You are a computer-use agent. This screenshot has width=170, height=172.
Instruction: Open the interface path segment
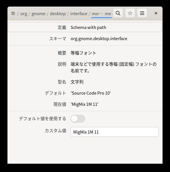coord(79,14)
